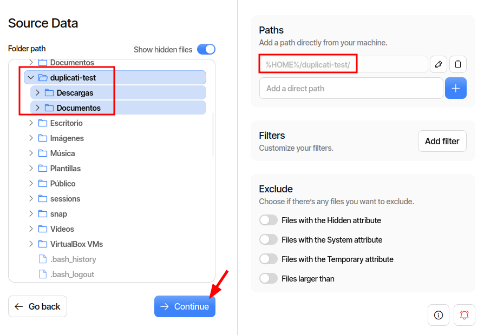Image resolution: width=484 pixels, height=335 pixels.
Task: Enable excluding Files with the Temporary attribute
Action: click(269, 259)
